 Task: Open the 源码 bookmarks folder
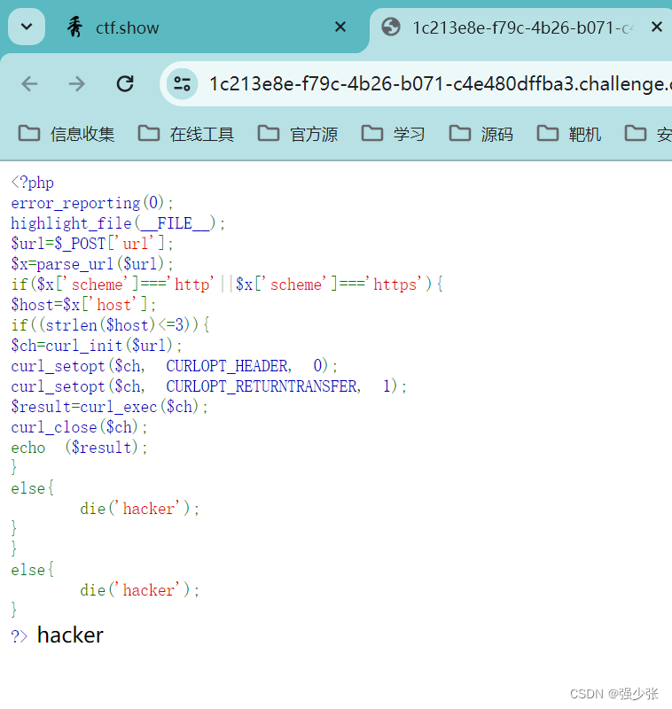pos(481,134)
